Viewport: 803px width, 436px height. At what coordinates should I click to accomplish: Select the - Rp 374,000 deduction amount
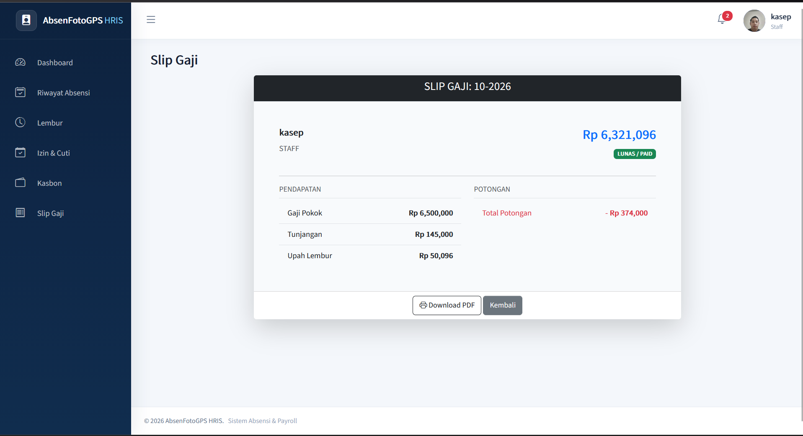(626, 213)
